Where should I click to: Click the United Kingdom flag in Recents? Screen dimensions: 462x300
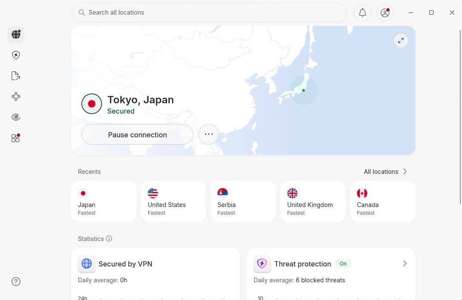pyautogui.click(x=292, y=193)
